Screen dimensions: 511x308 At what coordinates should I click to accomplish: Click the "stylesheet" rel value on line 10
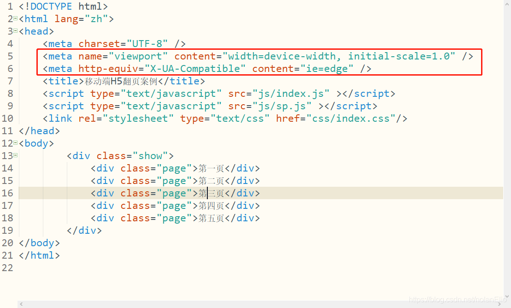pos(138,118)
